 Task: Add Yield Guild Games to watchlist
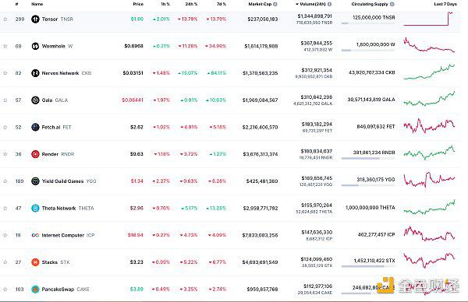(5, 181)
